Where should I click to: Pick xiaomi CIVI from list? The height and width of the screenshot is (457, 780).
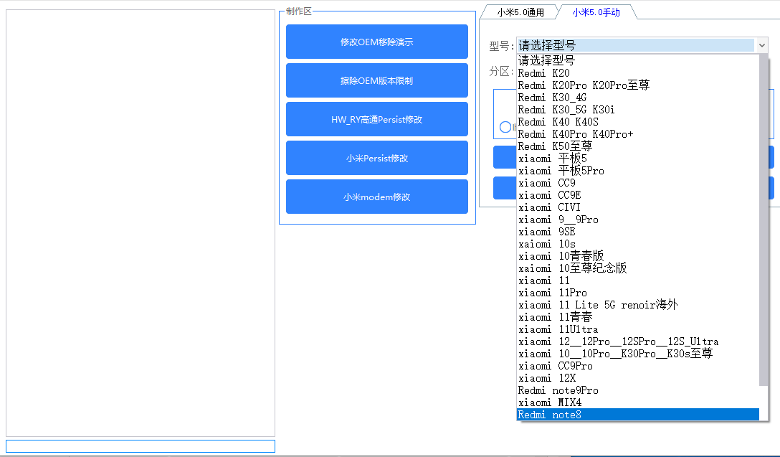click(x=638, y=207)
